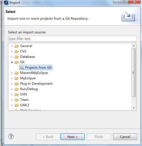Click the Next button
This screenshot has height=146, width=142.
[73, 137]
